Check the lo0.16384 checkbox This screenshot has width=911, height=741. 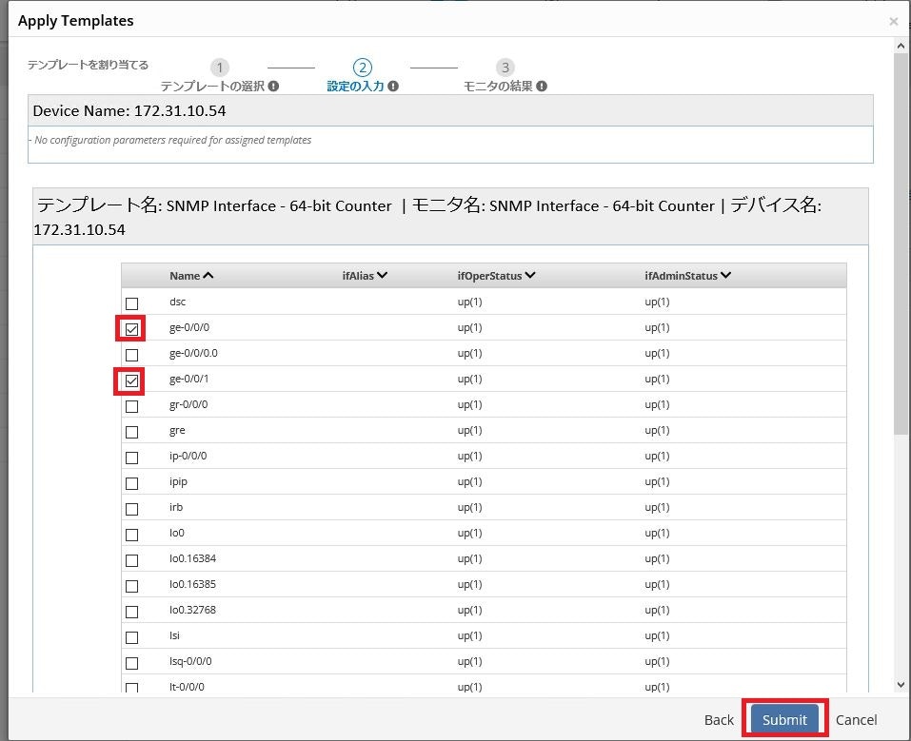132,560
